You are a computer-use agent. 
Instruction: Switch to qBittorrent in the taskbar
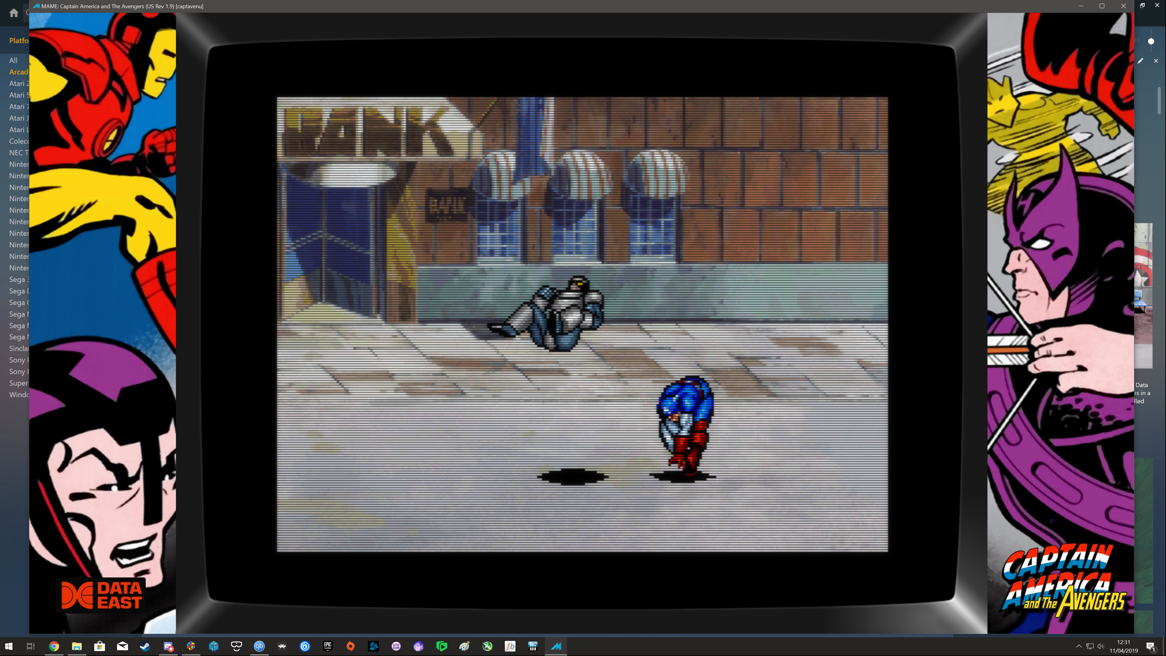pos(259,646)
